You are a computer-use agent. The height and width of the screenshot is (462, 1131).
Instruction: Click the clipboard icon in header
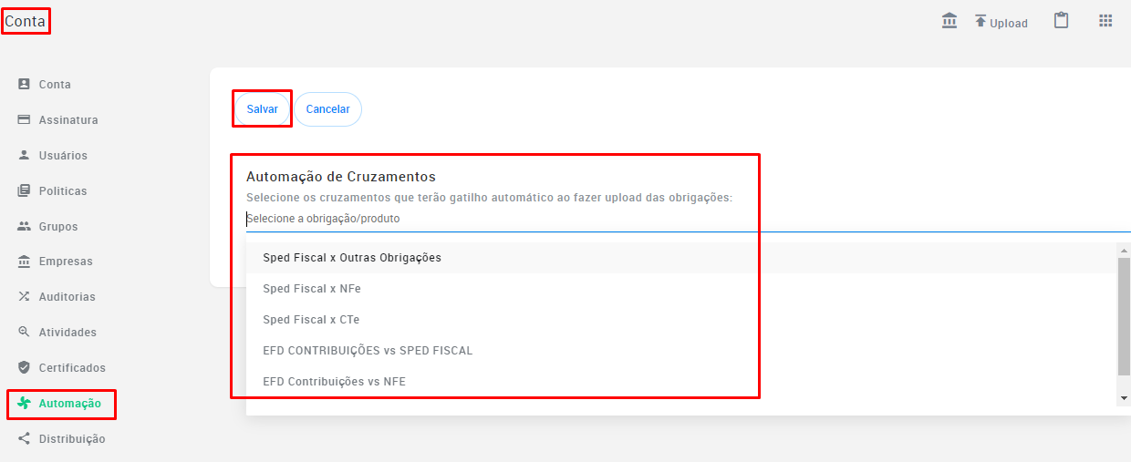click(x=1061, y=21)
